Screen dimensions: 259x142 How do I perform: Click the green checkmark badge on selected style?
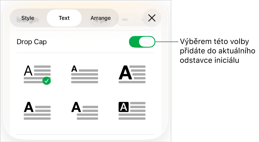(x=47, y=81)
